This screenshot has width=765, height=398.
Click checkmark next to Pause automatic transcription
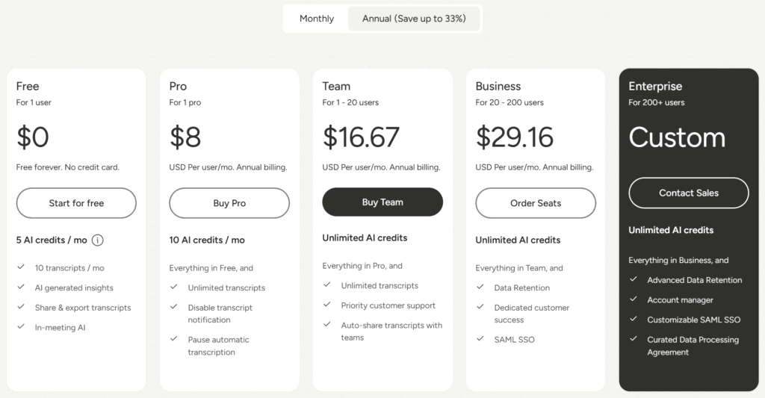click(x=173, y=339)
